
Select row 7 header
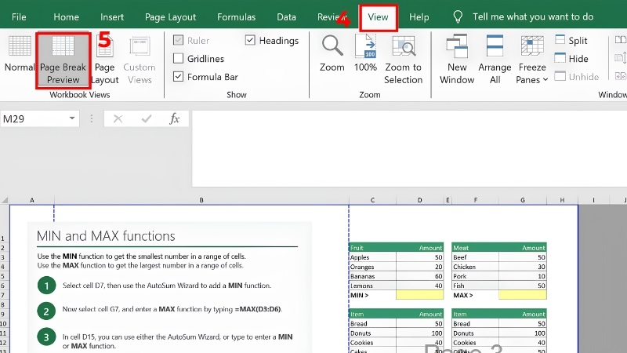tap(3, 296)
